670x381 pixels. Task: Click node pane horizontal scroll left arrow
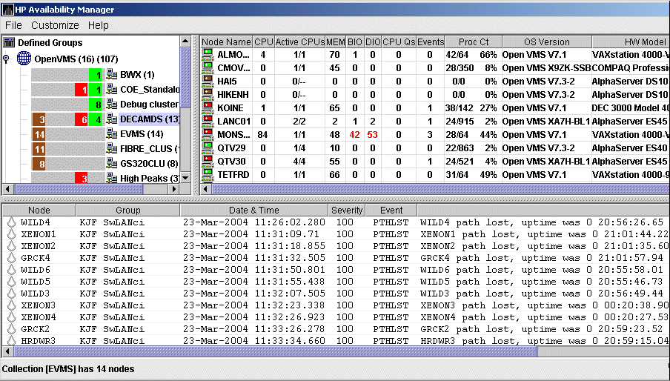206,189
